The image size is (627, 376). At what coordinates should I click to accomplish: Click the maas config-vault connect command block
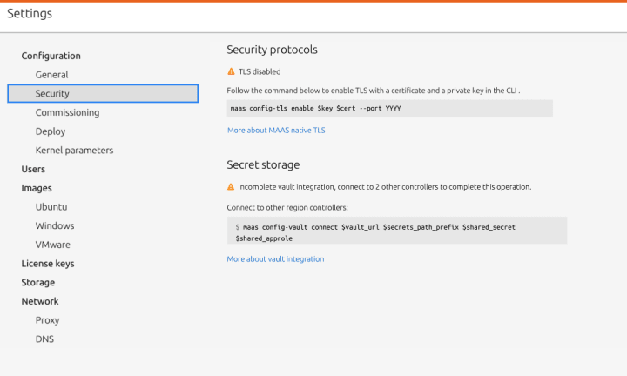[x=397, y=231]
